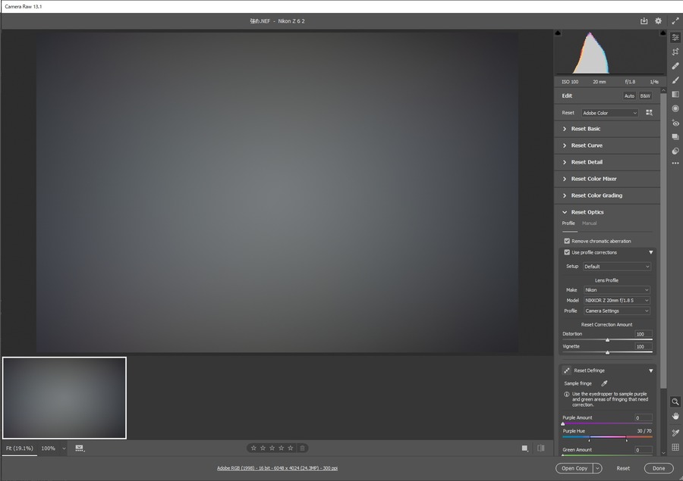Collapse the Optics panel
Screen dimensions: 683x481
[565, 212]
